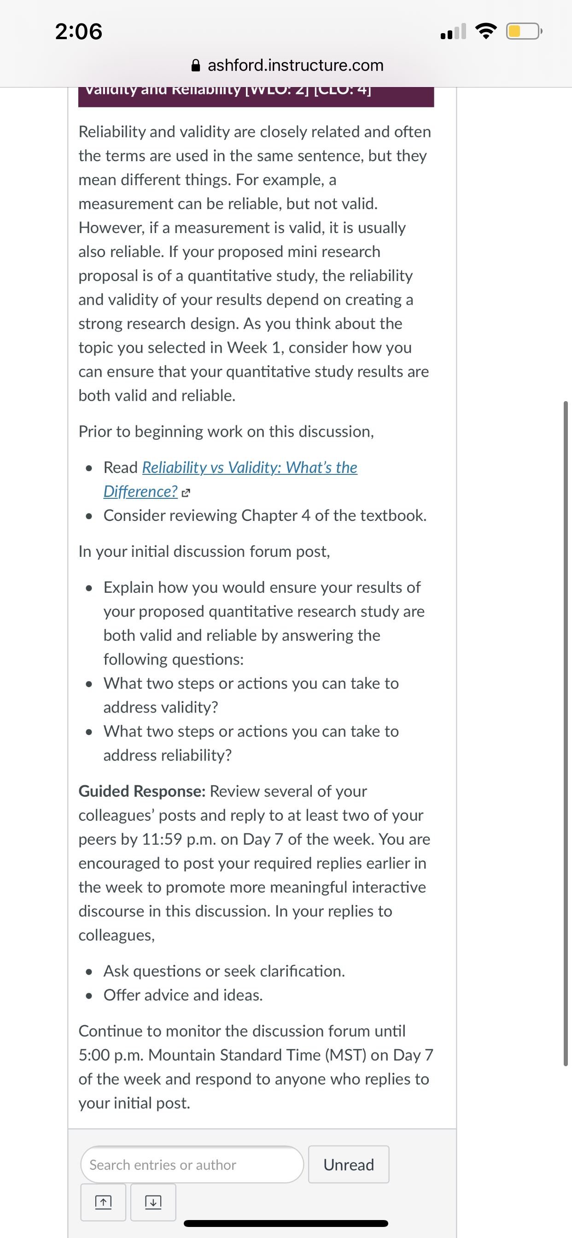Tap the cellular signal strength icon
Screen dimensions: 572x1238
pos(453,31)
